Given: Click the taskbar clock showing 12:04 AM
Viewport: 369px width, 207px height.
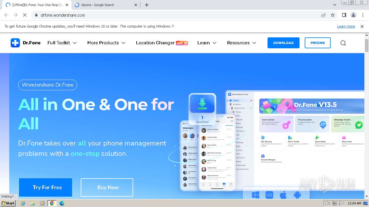Looking at the screenshot, I should coord(354,203).
